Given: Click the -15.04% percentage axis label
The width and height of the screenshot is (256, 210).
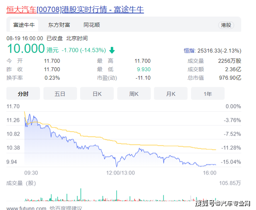Looking at the screenshot, I should [231, 162].
